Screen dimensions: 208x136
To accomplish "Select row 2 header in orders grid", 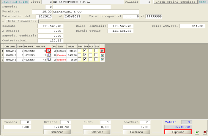I will click(x=2, y=55).
